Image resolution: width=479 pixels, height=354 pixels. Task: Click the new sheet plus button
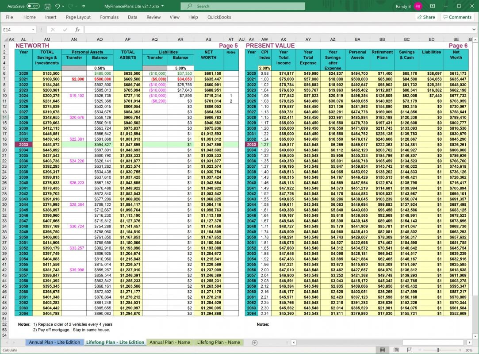[x=256, y=342]
